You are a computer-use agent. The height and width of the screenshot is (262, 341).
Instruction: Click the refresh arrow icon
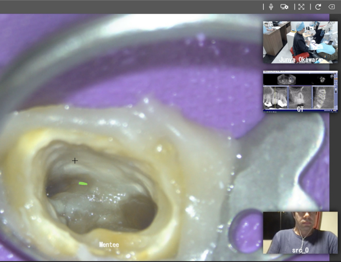coord(318,6)
